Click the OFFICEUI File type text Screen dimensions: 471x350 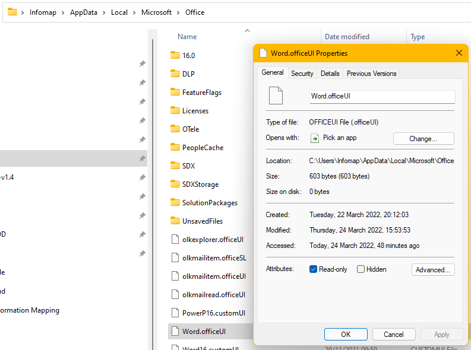click(344, 122)
